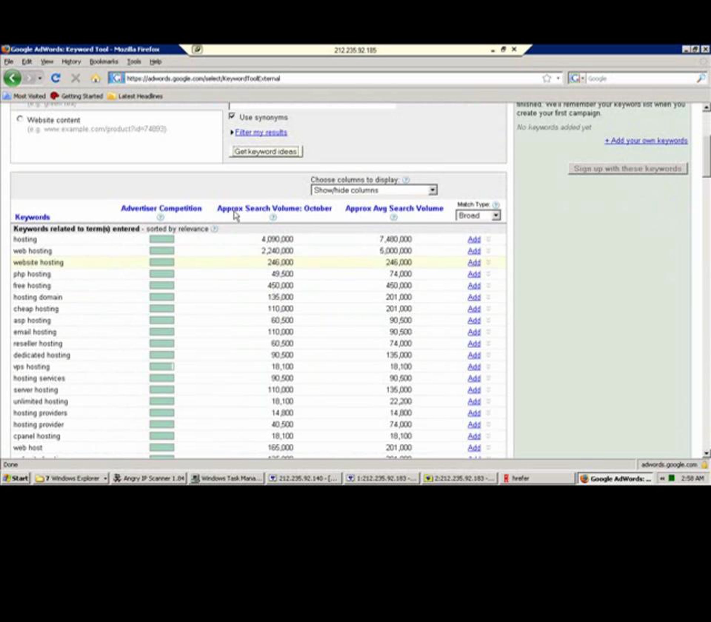Expand the Filter my results disclosure triangle

click(x=232, y=132)
